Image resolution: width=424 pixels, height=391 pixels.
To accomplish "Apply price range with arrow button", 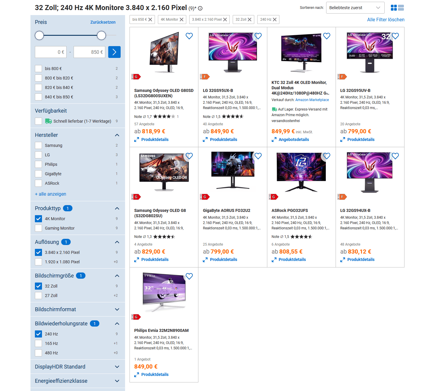I will 114,52.
